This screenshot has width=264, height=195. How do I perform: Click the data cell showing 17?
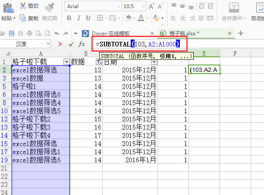pos(86,135)
